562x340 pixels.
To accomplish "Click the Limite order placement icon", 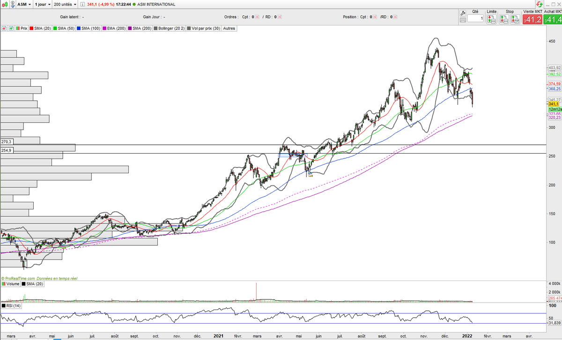I will point(491,20).
